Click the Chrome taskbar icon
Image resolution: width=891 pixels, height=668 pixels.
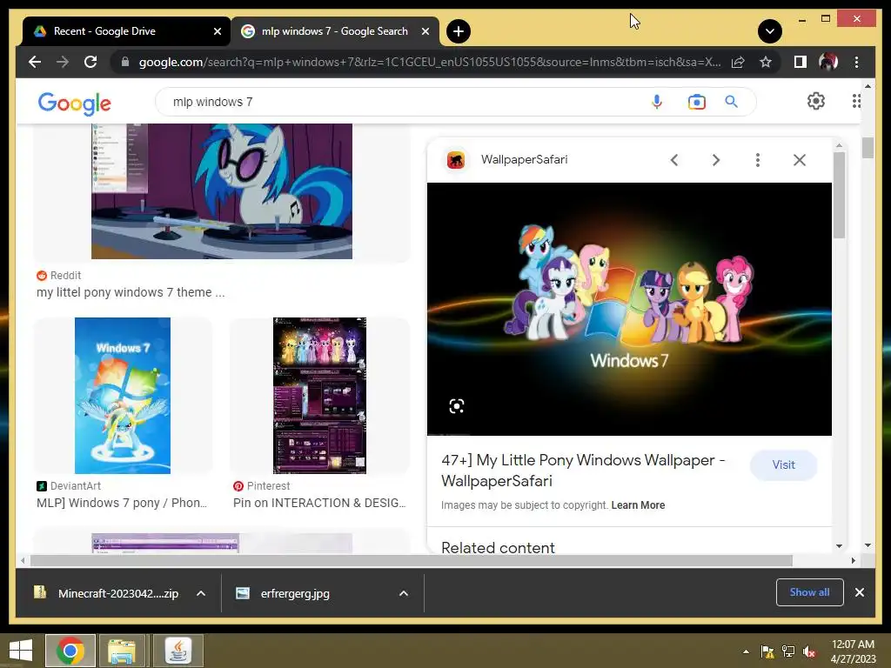point(70,651)
